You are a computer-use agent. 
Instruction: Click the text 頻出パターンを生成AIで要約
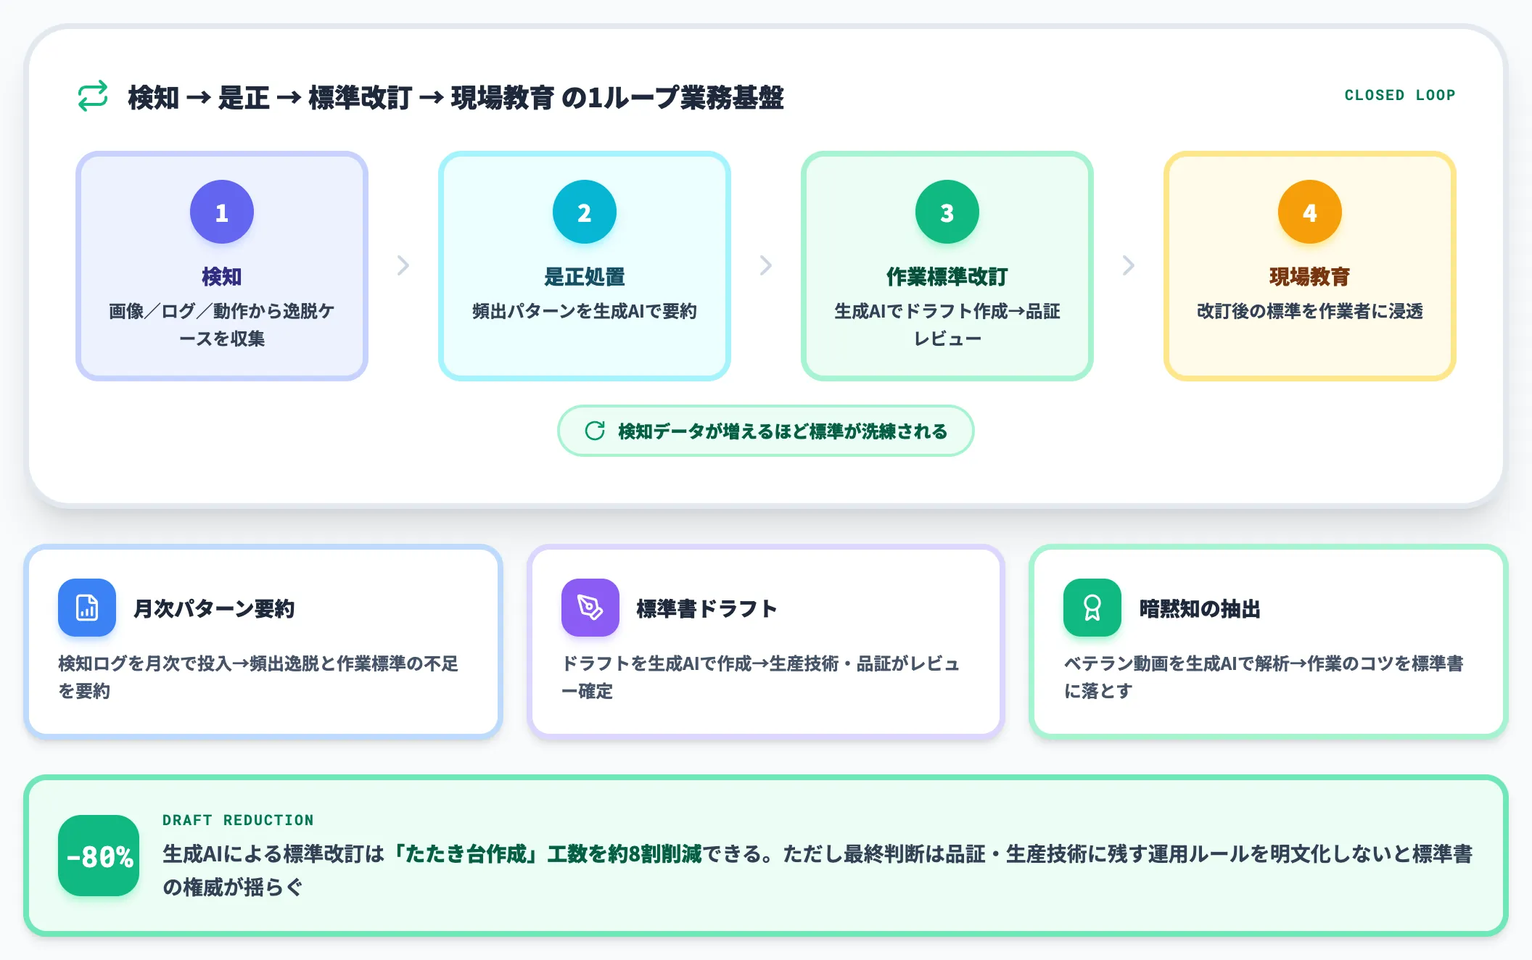point(585,311)
